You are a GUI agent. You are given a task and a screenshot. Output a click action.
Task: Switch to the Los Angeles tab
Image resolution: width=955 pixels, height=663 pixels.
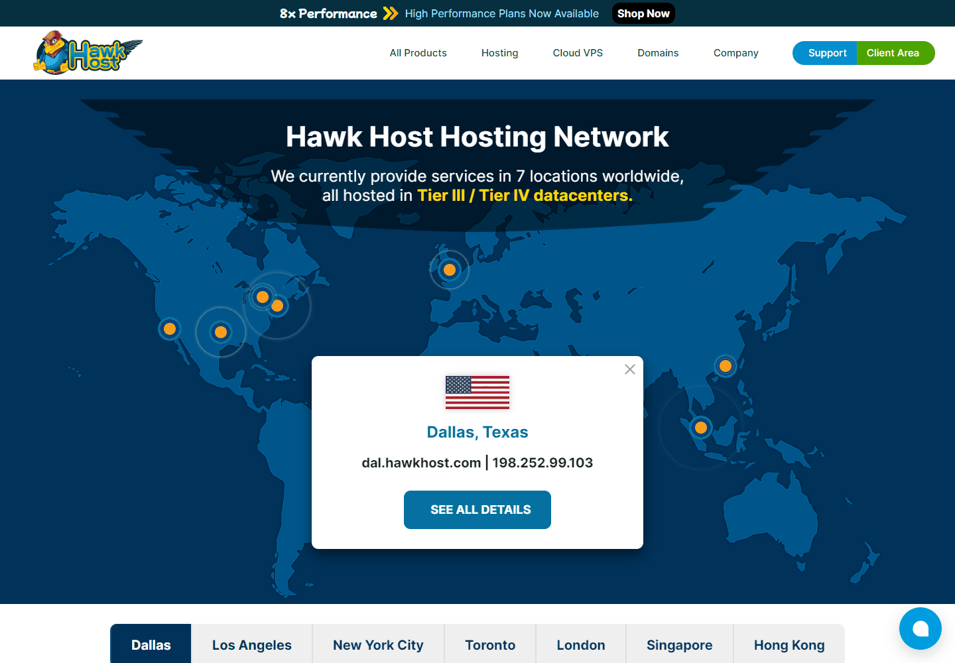point(252,644)
